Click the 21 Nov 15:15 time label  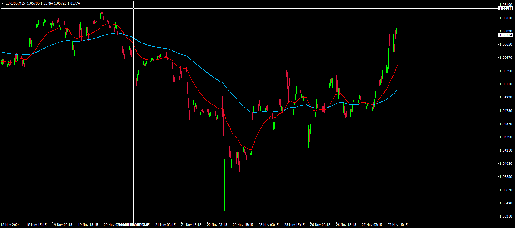[x=191, y=225]
